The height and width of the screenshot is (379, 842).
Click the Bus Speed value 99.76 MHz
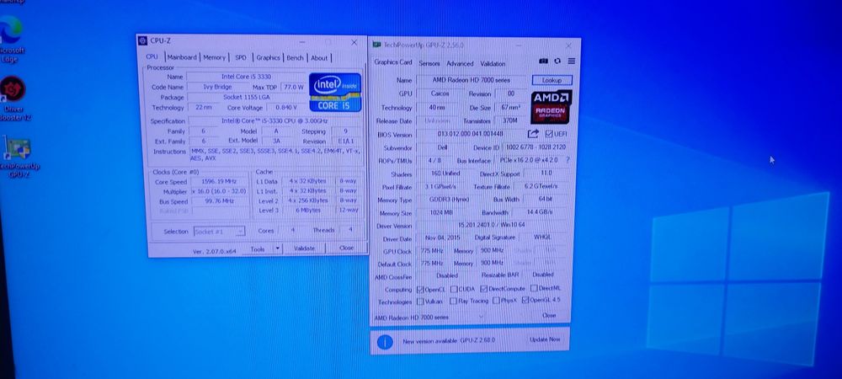220,201
